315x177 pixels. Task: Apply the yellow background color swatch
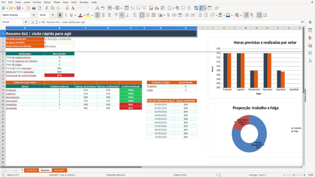(88, 15)
